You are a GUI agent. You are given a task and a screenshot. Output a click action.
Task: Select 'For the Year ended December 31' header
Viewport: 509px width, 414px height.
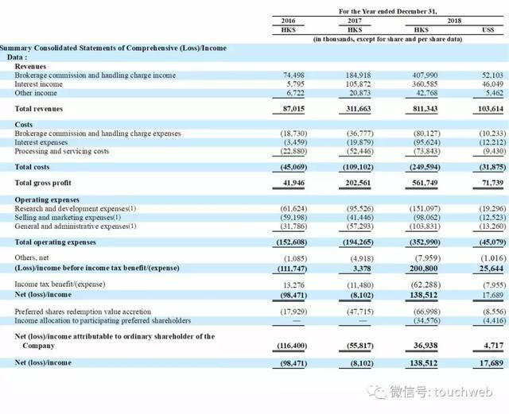point(388,11)
